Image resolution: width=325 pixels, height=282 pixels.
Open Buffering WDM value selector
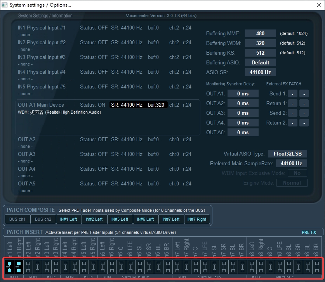pyautogui.click(x=260, y=43)
